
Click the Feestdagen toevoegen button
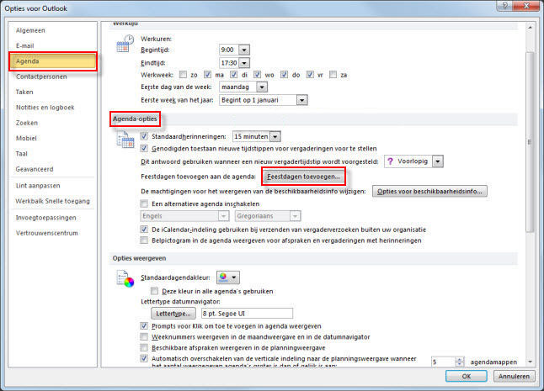(x=303, y=177)
